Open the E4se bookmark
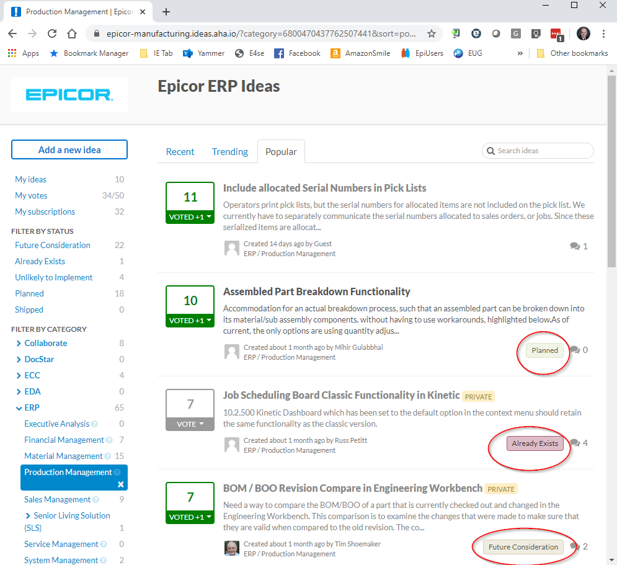 click(x=249, y=53)
